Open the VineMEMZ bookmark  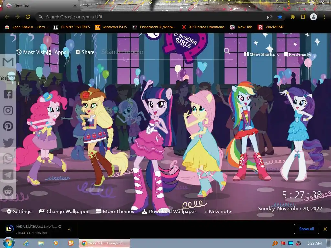click(x=271, y=27)
